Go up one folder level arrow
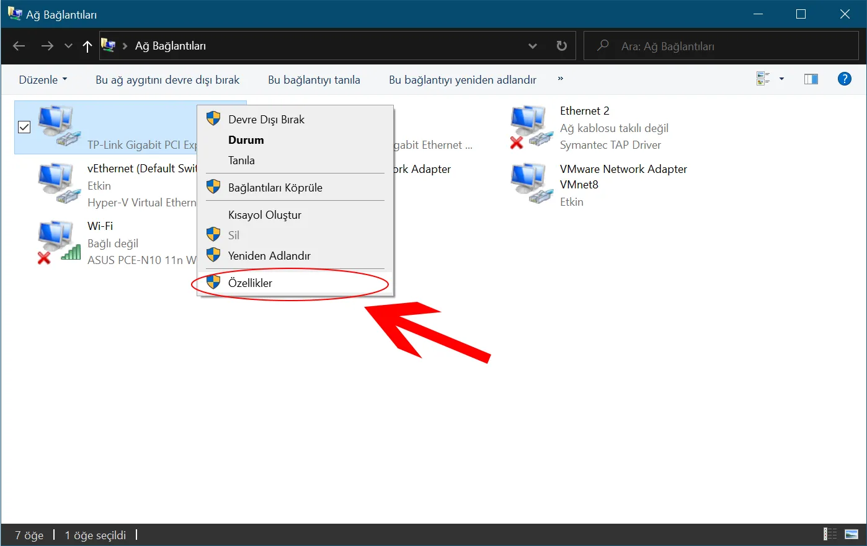The image size is (867, 546). point(87,46)
